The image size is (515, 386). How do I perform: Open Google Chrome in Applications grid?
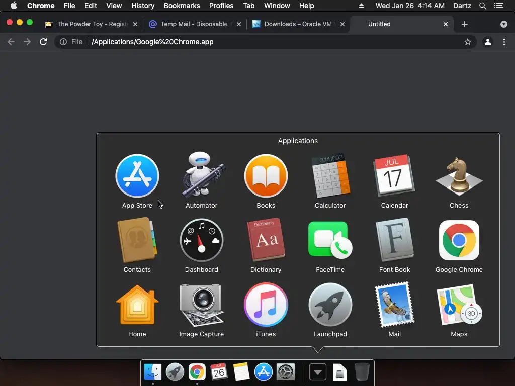459,240
